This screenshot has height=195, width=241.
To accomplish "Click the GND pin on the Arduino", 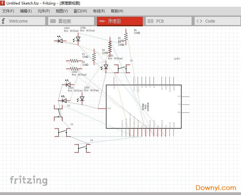I will [x=102, y=109].
